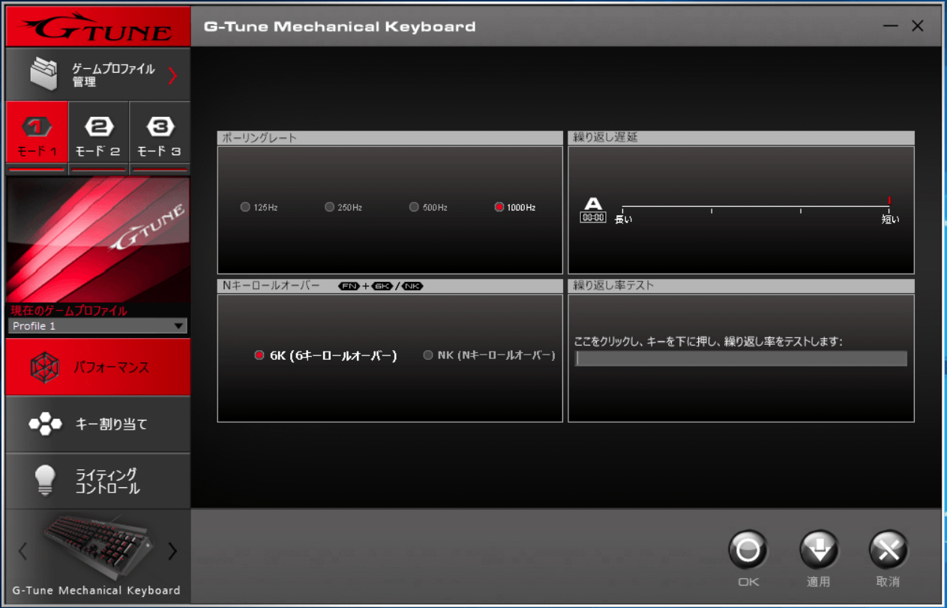Viewport: 947px width, 608px height.
Task: Open the Profile 1 dropdown
Action: coord(98,326)
